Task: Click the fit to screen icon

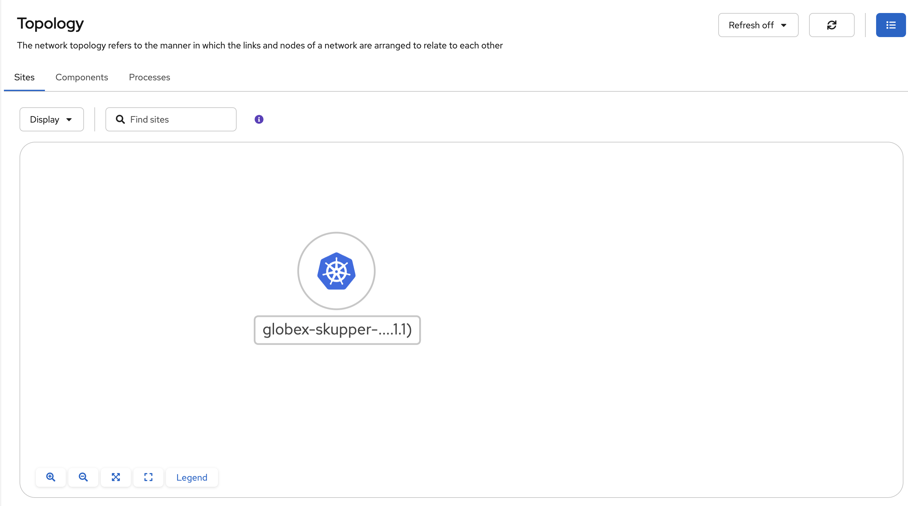Action: pyautogui.click(x=116, y=477)
